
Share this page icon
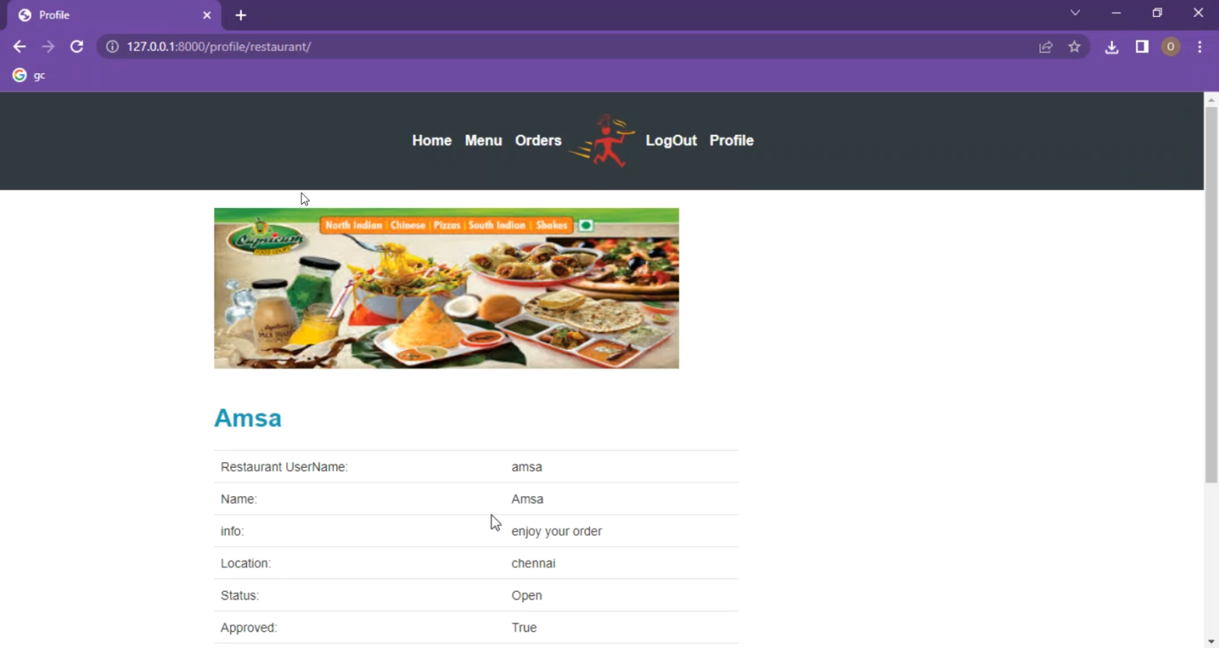coord(1046,47)
